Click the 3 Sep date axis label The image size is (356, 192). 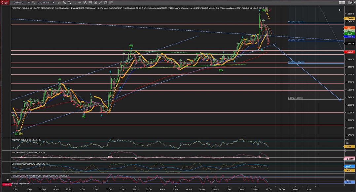(x=16, y=189)
